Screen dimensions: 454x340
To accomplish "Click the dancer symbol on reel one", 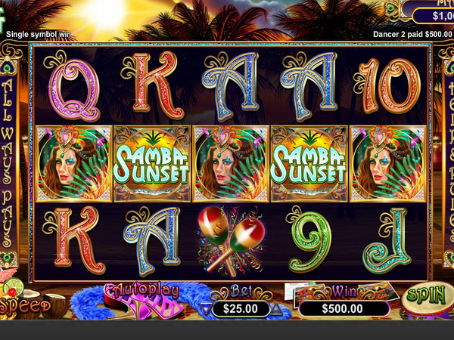I will point(73,164).
